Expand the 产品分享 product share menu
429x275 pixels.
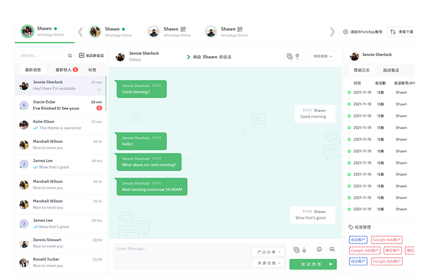point(267,252)
